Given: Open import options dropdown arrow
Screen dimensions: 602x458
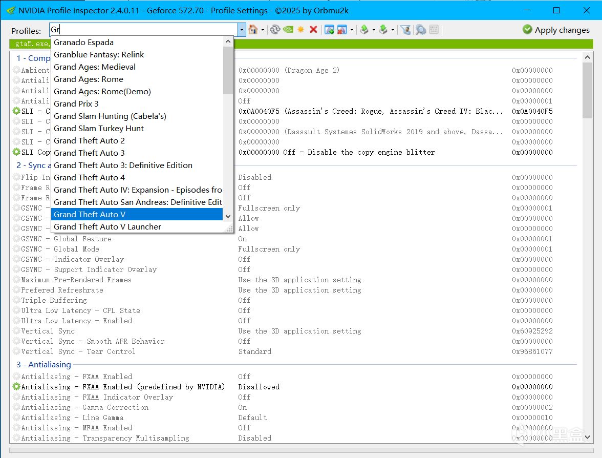Looking at the screenshot, I should 393,30.
